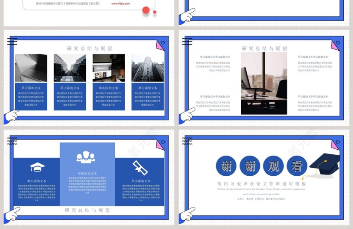Click the 单击添加文本 heading under the laptop photo
This screenshot has height=229, width=353.
pos(31,88)
